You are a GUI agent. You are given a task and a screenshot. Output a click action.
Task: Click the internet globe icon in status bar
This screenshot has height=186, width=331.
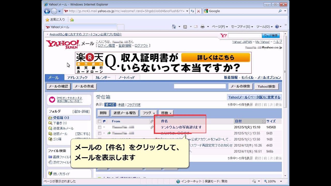(x=178, y=181)
